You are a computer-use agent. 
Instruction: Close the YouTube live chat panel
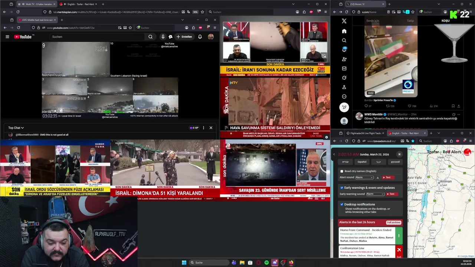click(211, 128)
